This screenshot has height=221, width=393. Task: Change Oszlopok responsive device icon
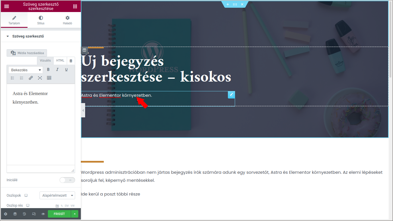point(26,196)
